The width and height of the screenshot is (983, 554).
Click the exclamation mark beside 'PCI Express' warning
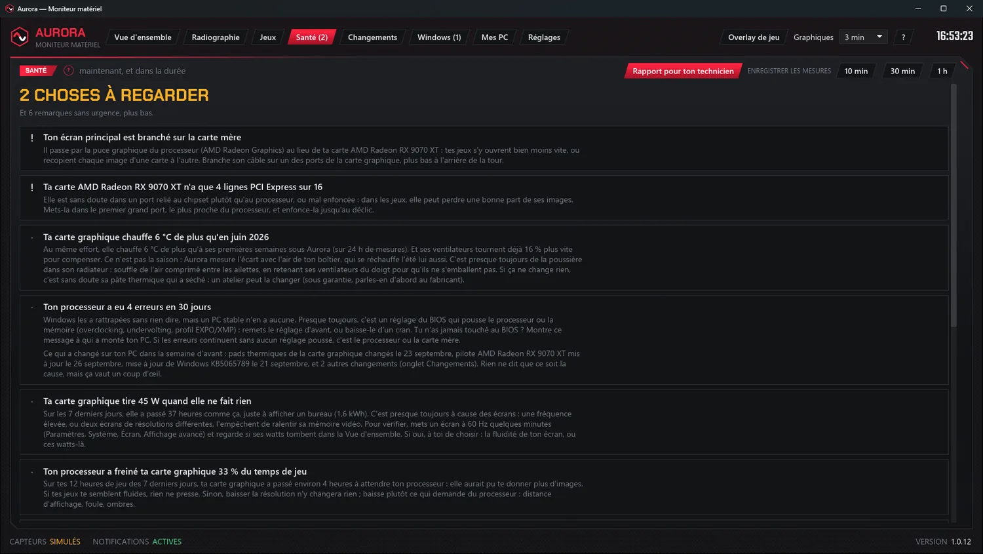tap(31, 188)
